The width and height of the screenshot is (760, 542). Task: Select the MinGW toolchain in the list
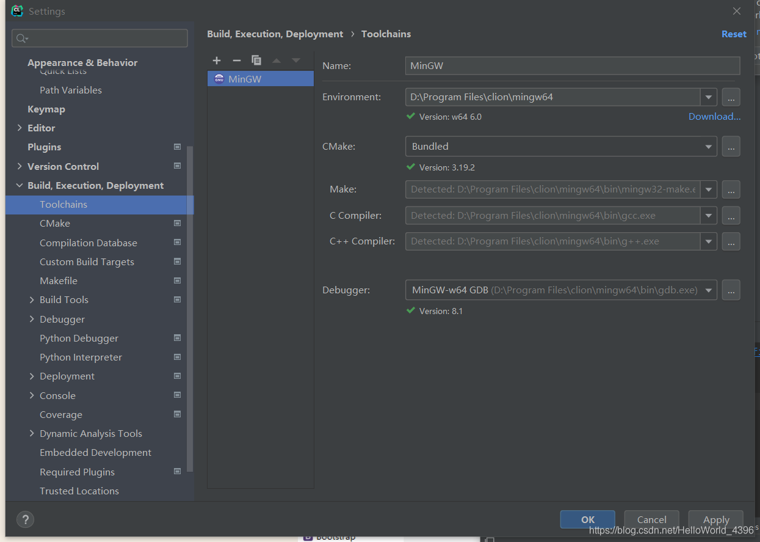[x=261, y=79]
